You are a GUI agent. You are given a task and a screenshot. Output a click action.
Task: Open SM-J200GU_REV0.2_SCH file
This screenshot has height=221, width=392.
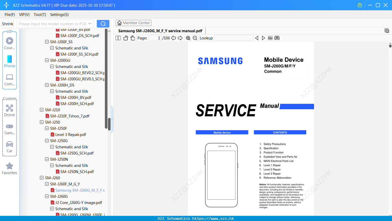[x=80, y=73]
